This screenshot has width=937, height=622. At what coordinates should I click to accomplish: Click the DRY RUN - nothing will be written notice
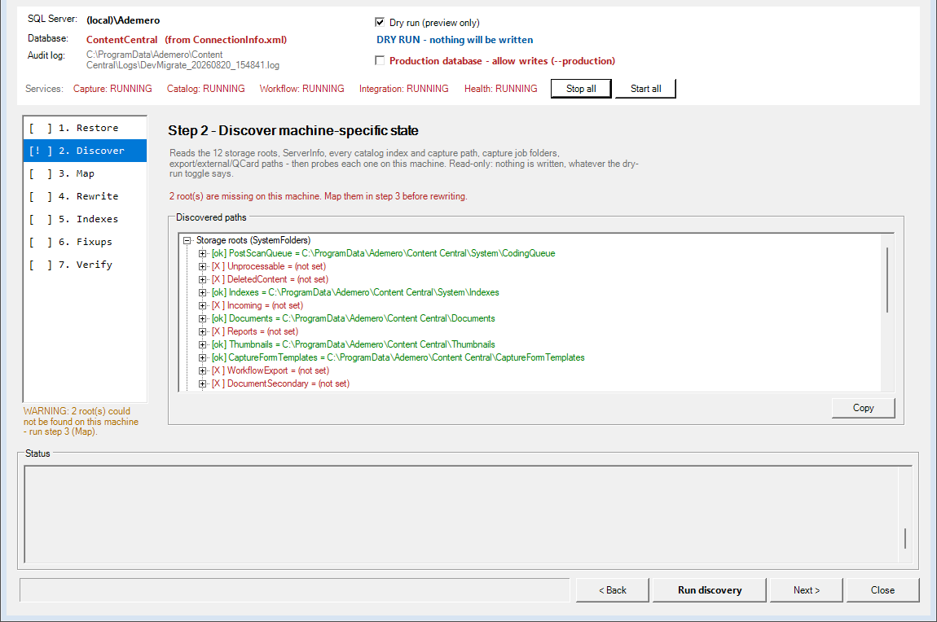click(455, 39)
